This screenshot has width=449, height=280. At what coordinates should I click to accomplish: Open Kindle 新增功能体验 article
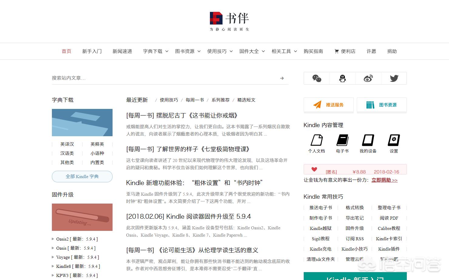pyautogui.click(x=194, y=183)
